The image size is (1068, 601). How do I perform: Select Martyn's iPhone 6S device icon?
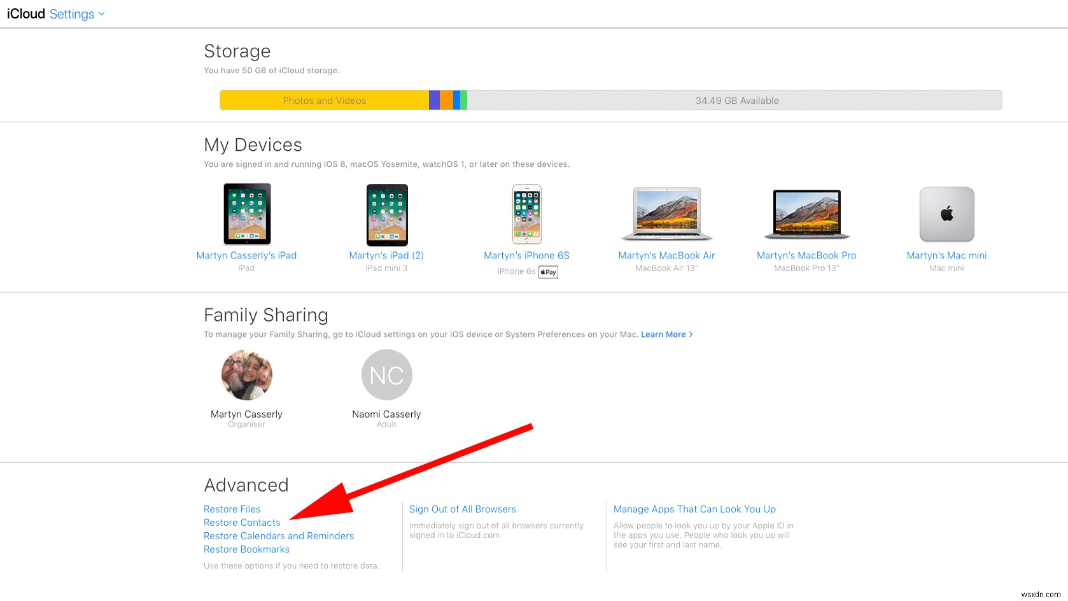[526, 214]
